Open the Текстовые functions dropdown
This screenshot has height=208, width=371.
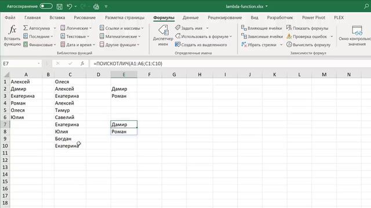coord(75,36)
